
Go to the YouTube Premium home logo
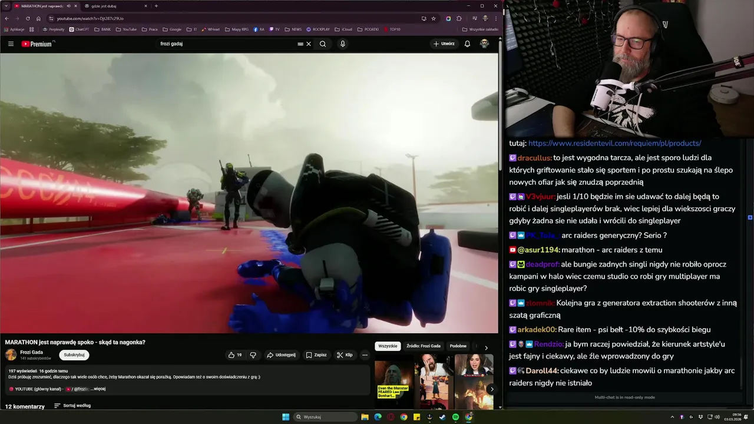37,44
